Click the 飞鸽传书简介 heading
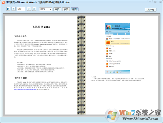Image resolution: width=163 pixels, height=123 pixels. click(x=21, y=36)
